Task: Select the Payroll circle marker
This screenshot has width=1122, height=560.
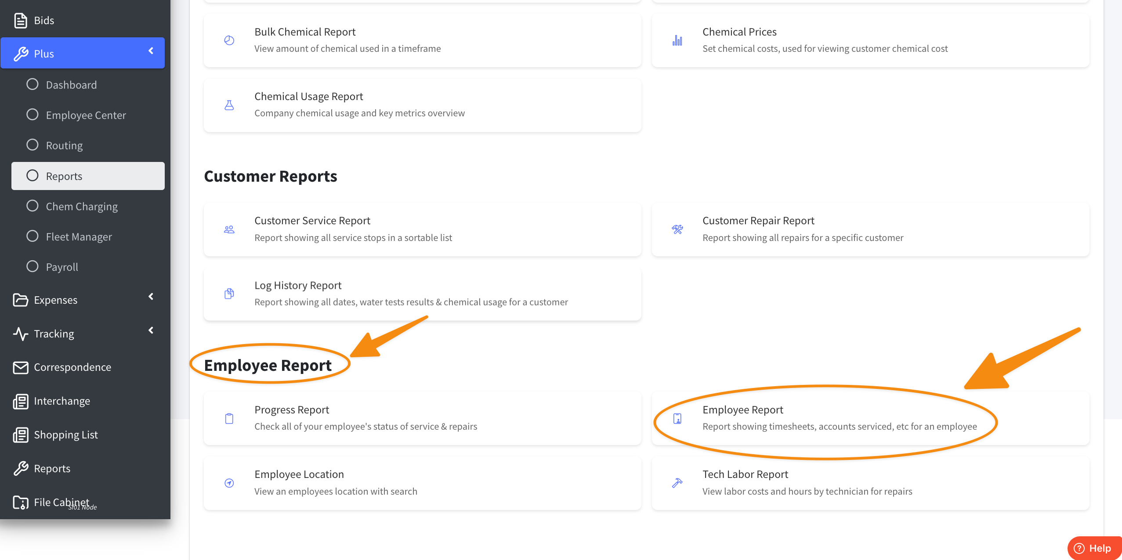Action: 32,266
